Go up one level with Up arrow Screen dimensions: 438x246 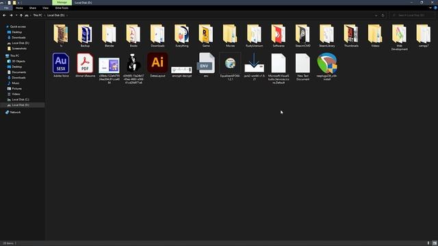(21, 15)
